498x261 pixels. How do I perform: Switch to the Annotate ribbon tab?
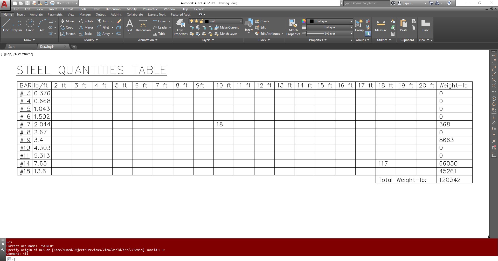point(36,15)
